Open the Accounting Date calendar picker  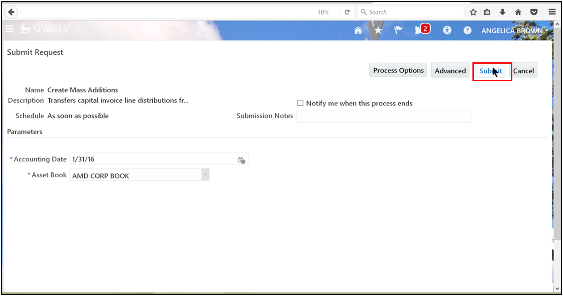[x=241, y=159]
